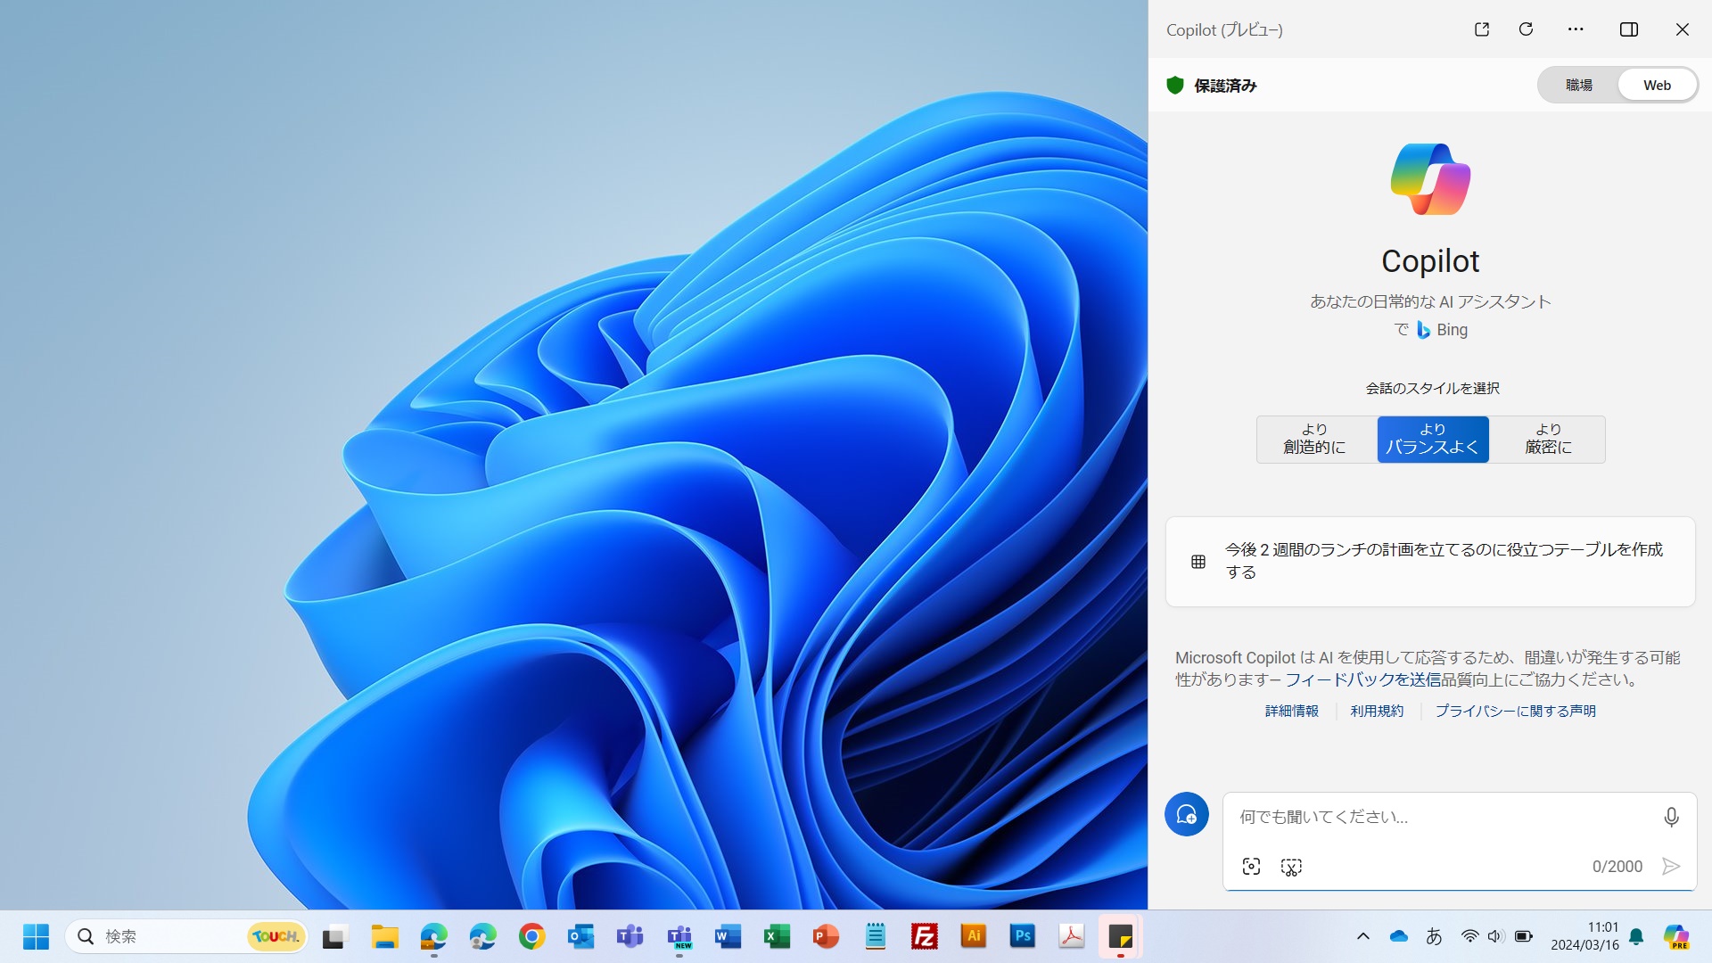Activate the microphone voice input
The height and width of the screenshot is (963, 1712).
pyautogui.click(x=1672, y=817)
